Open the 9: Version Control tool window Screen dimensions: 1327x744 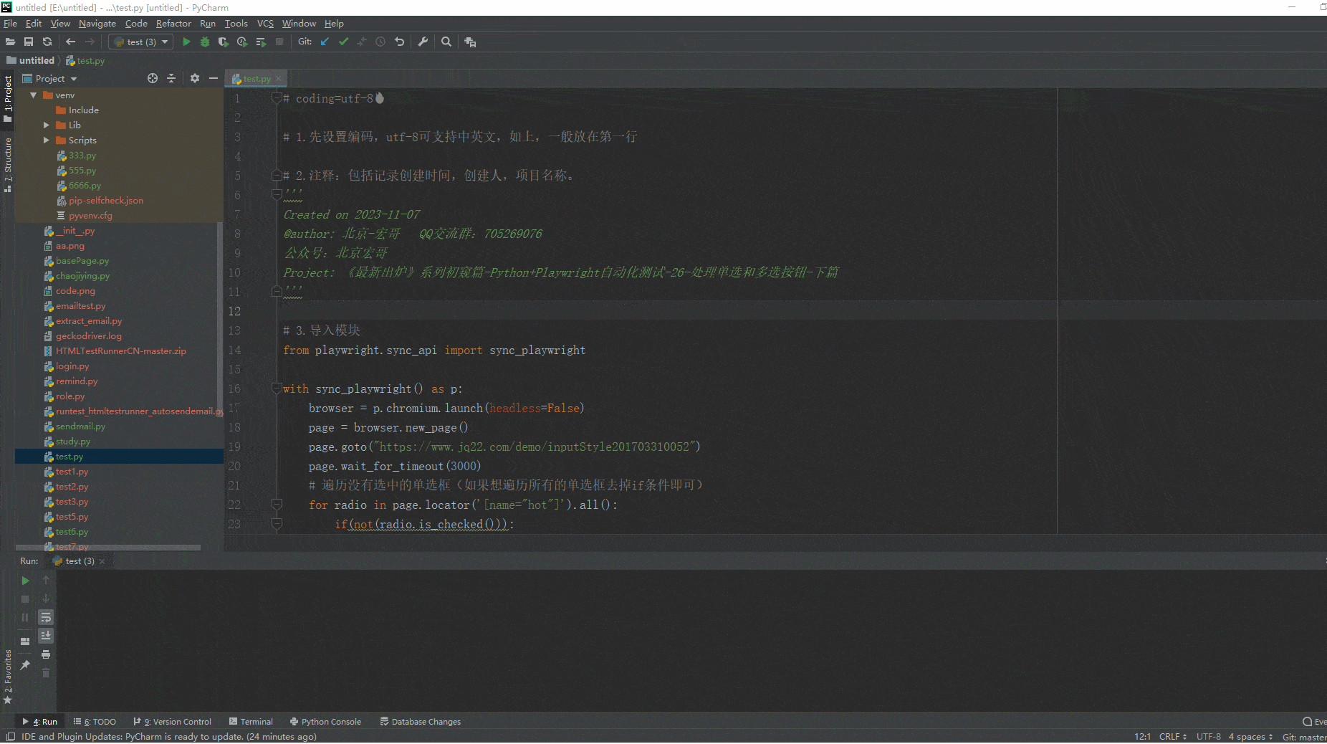click(x=173, y=722)
